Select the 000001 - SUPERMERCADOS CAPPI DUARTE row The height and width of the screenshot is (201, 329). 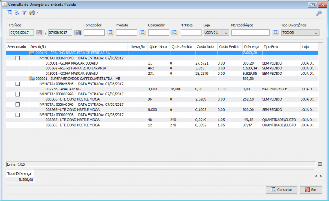click(x=162, y=79)
